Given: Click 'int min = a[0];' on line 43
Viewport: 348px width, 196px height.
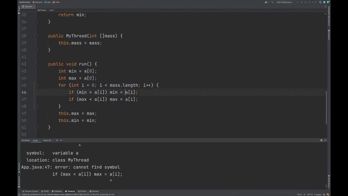Looking at the screenshot, I should click(x=78, y=71).
